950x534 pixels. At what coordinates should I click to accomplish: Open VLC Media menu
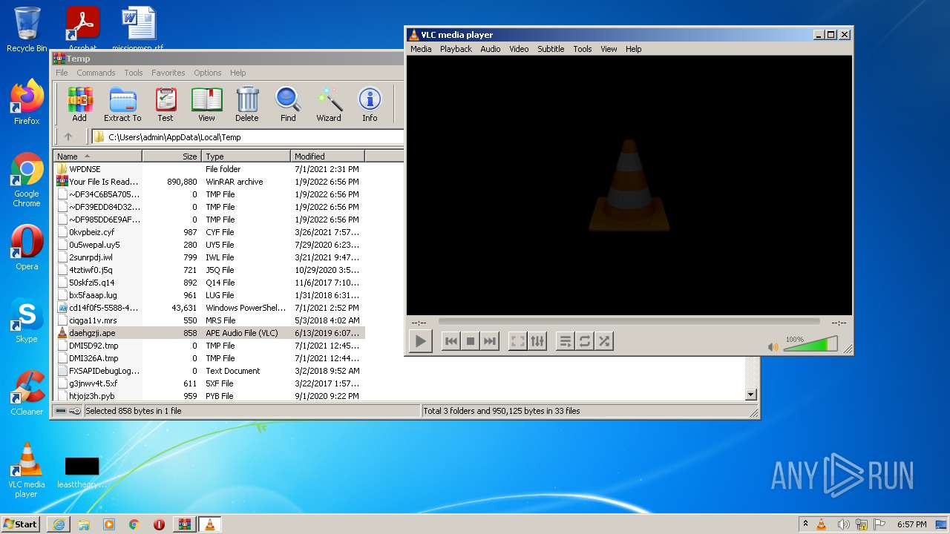coord(421,49)
